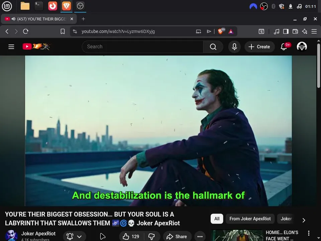Reload the current page
Image resolution: width=321 pixels, height=241 pixels.
point(26,31)
